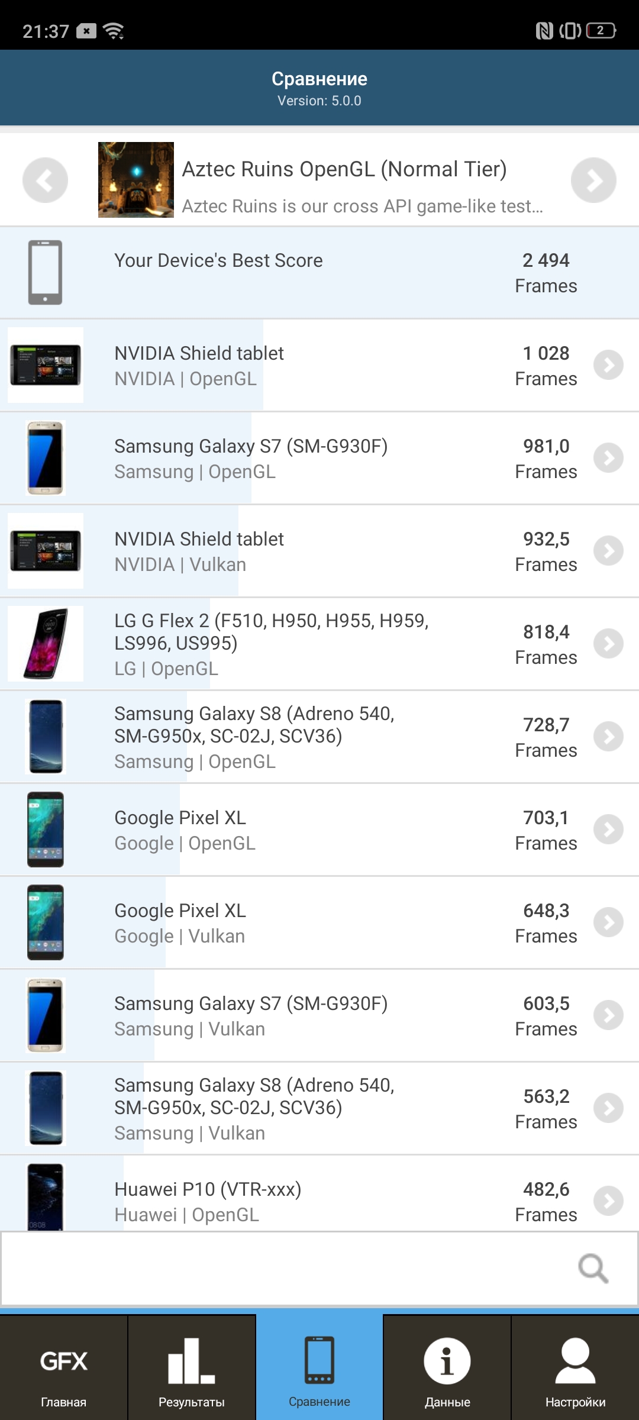
Task: Go to next benchmark test arrow
Action: pyautogui.click(x=593, y=180)
